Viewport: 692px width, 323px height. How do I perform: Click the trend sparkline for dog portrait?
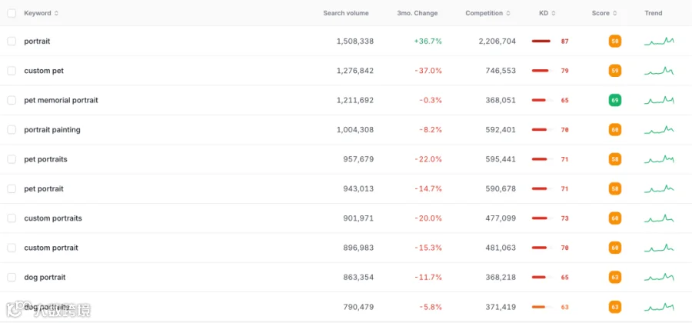660,277
